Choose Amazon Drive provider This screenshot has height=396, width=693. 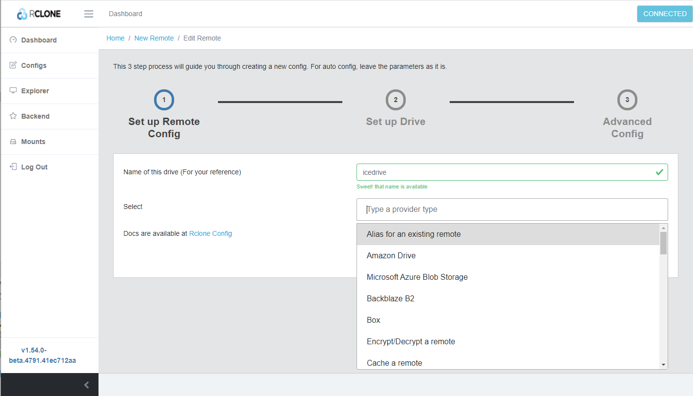point(508,256)
